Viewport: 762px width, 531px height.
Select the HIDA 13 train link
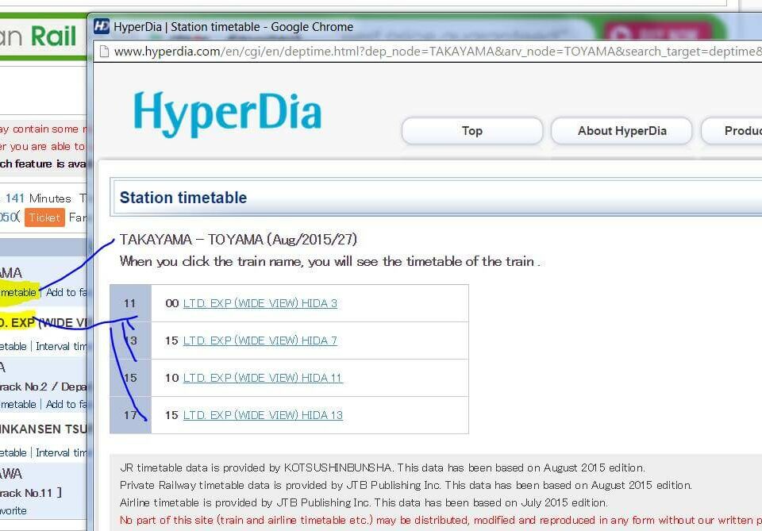[263, 415]
